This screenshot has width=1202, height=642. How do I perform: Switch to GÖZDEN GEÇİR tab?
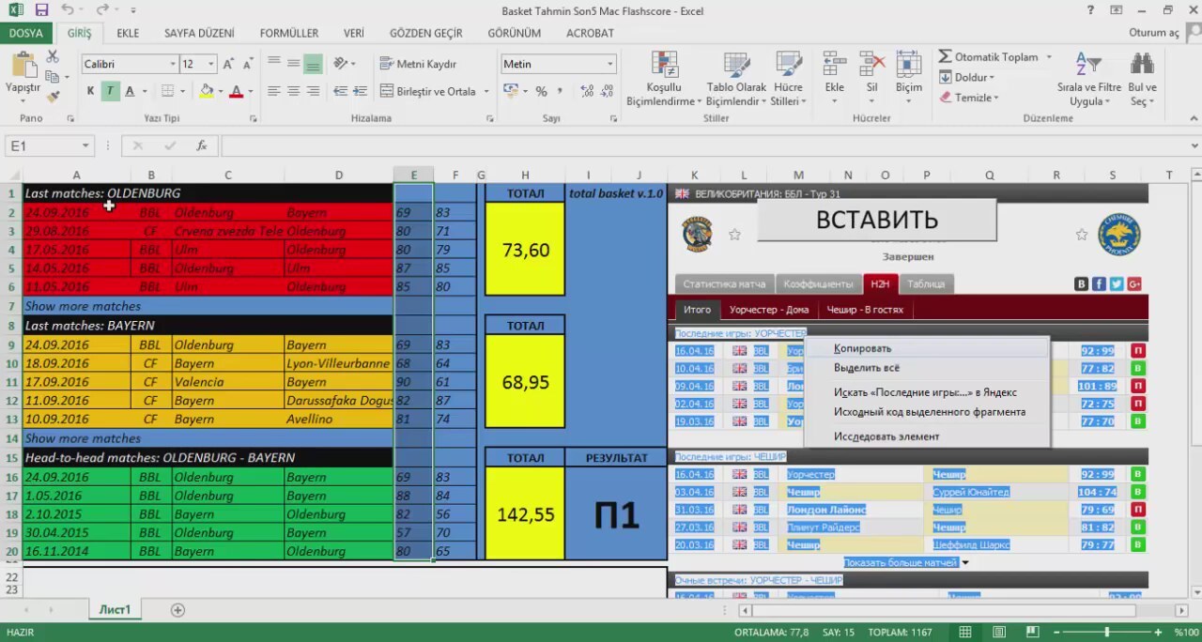point(426,33)
